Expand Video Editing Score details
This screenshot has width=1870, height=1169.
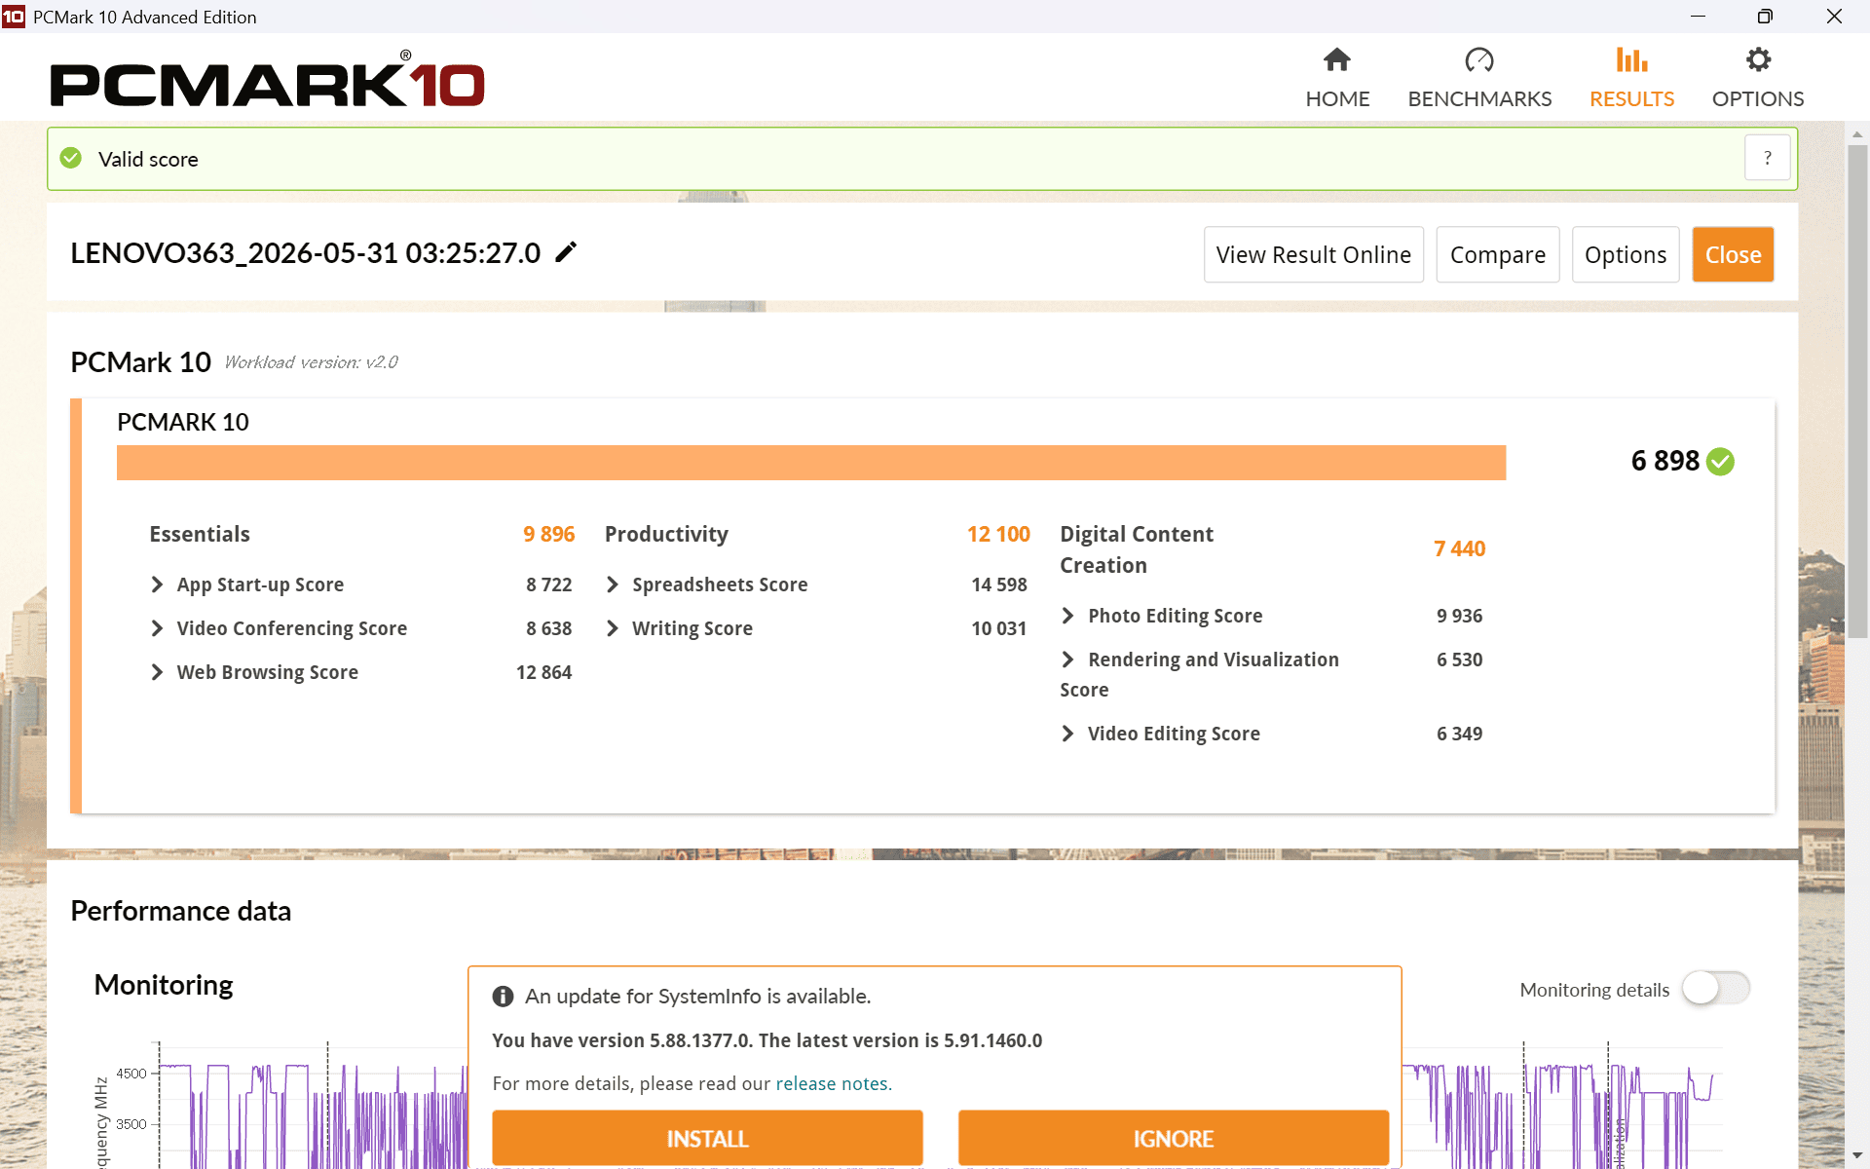[x=1068, y=734]
